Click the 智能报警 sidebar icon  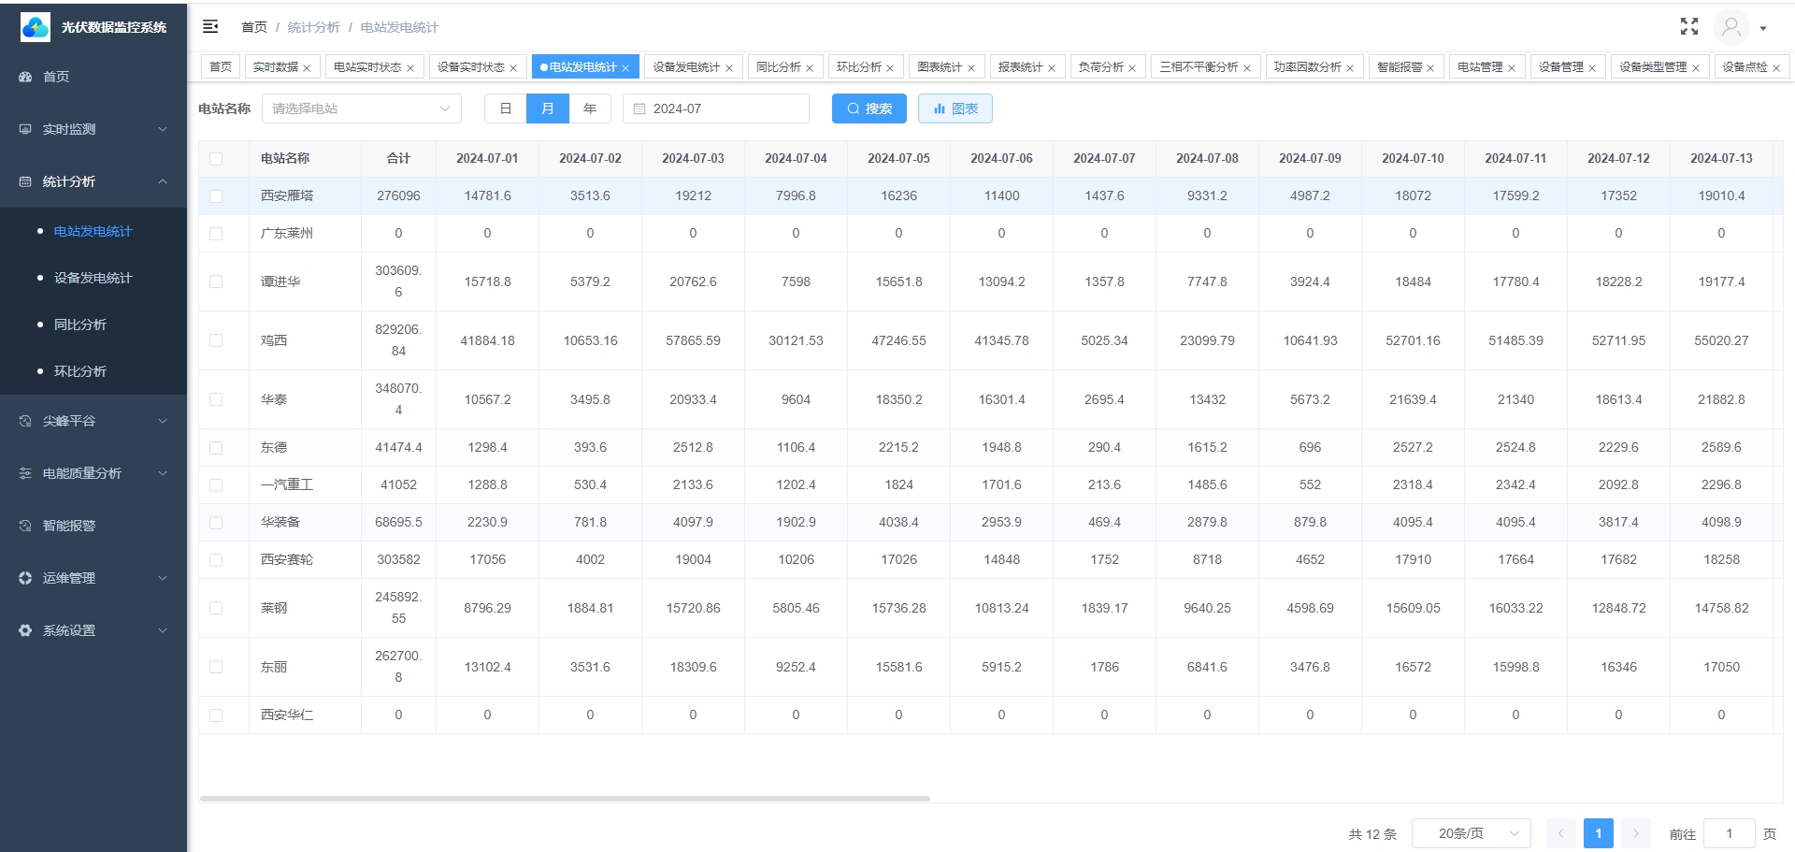pyautogui.click(x=25, y=526)
